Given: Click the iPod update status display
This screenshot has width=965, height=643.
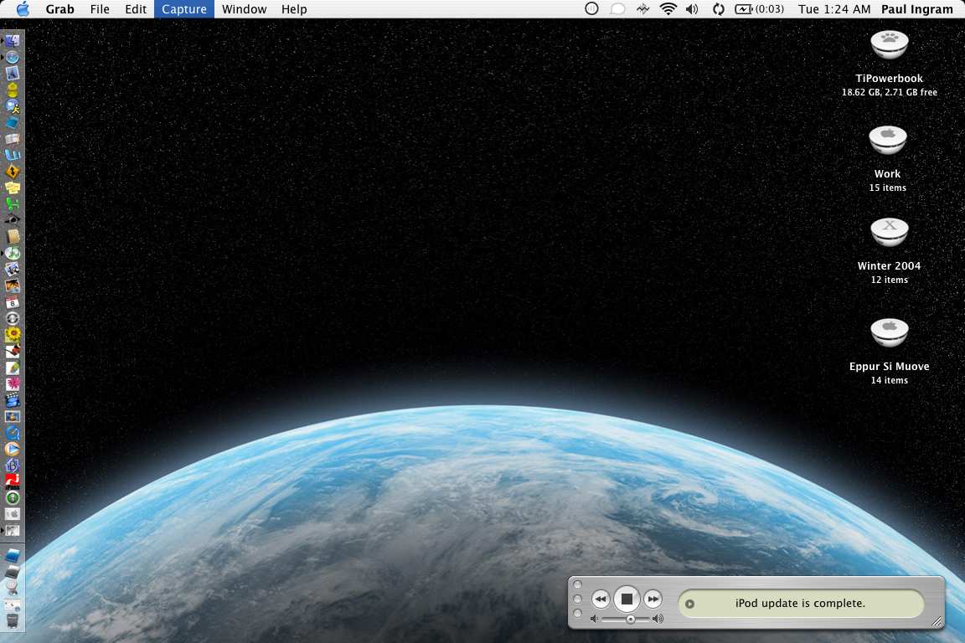Looking at the screenshot, I should pos(800,603).
